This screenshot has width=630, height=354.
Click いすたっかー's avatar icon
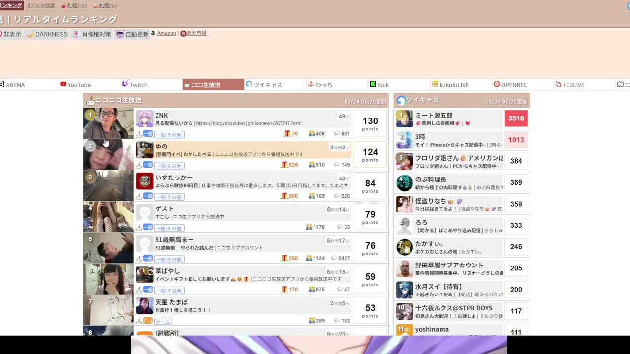(145, 181)
